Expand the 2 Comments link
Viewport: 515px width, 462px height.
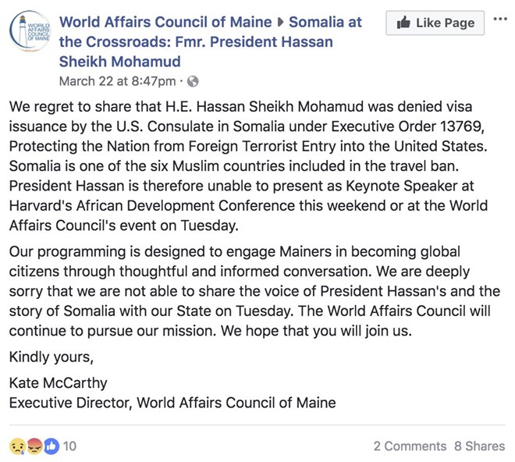point(409,446)
